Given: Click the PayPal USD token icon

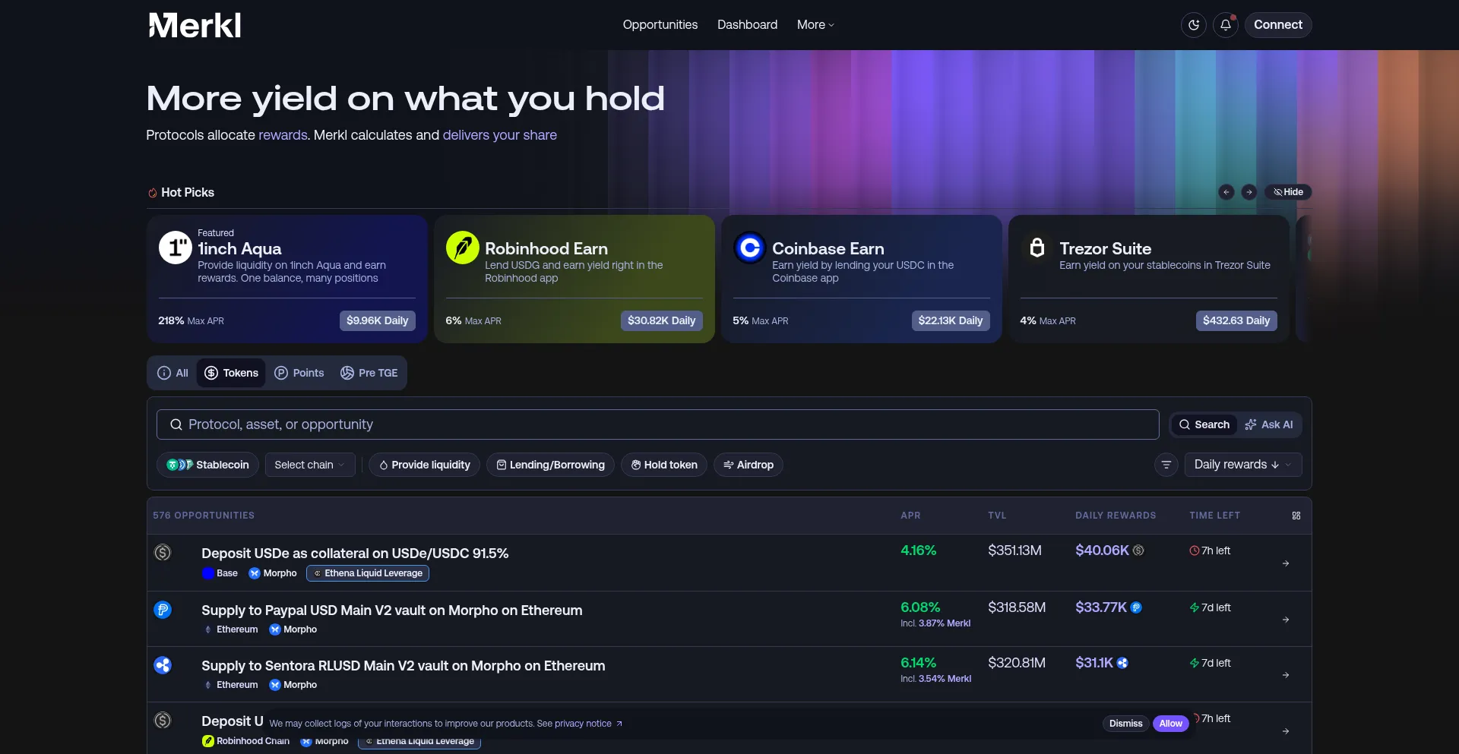Looking at the screenshot, I should tap(163, 610).
